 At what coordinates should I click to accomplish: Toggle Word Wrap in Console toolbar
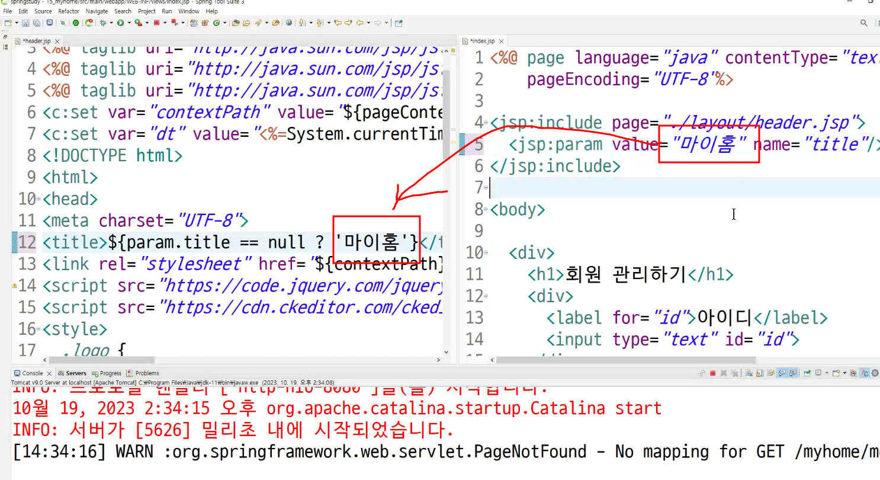770,373
